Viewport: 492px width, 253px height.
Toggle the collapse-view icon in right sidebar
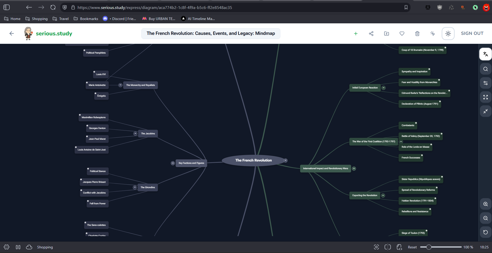[x=485, y=111]
